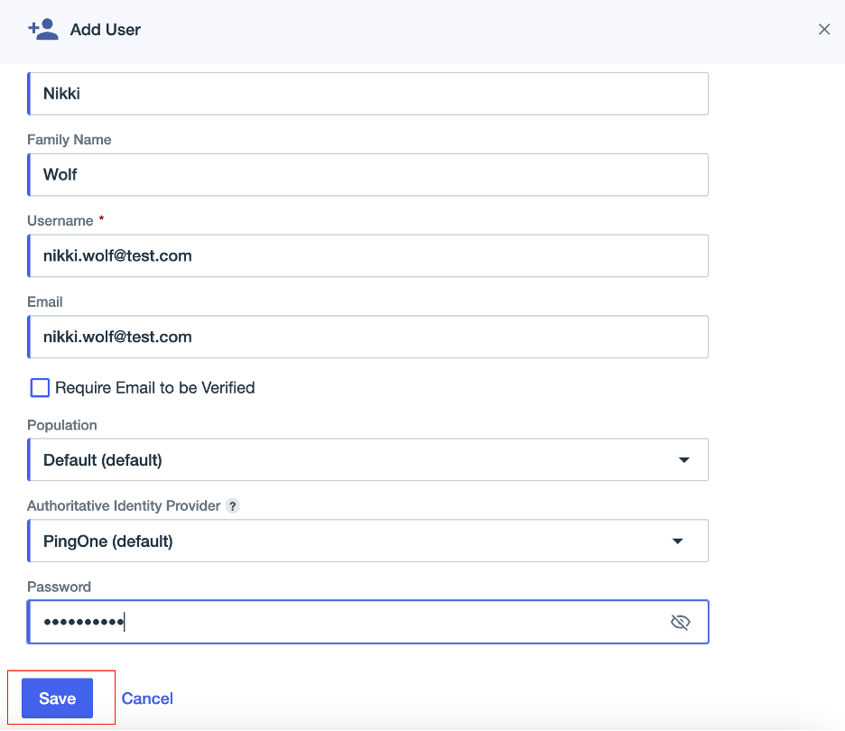Click the Cancel link
Image resolution: width=845 pixels, height=731 pixels.
click(x=147, y=698)
